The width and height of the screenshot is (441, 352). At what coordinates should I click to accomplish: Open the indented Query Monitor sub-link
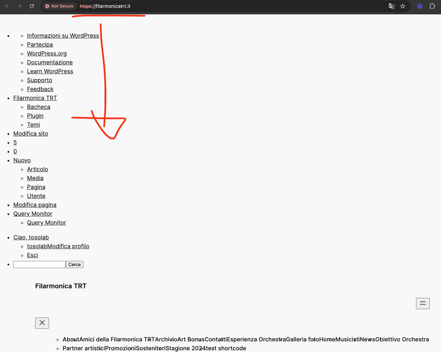tap(47, 223)
